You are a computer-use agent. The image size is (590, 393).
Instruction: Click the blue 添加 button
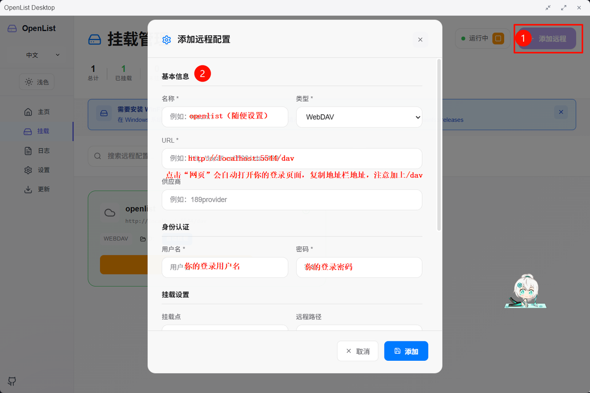[406, 351]
